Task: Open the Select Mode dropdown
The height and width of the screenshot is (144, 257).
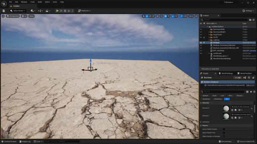Action: click(x=18, y=11)
